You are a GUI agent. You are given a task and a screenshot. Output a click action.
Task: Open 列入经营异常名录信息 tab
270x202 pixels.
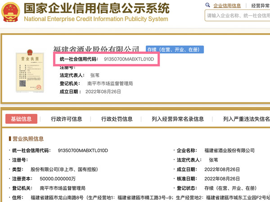pyautogui.click(x=178, y=119)
